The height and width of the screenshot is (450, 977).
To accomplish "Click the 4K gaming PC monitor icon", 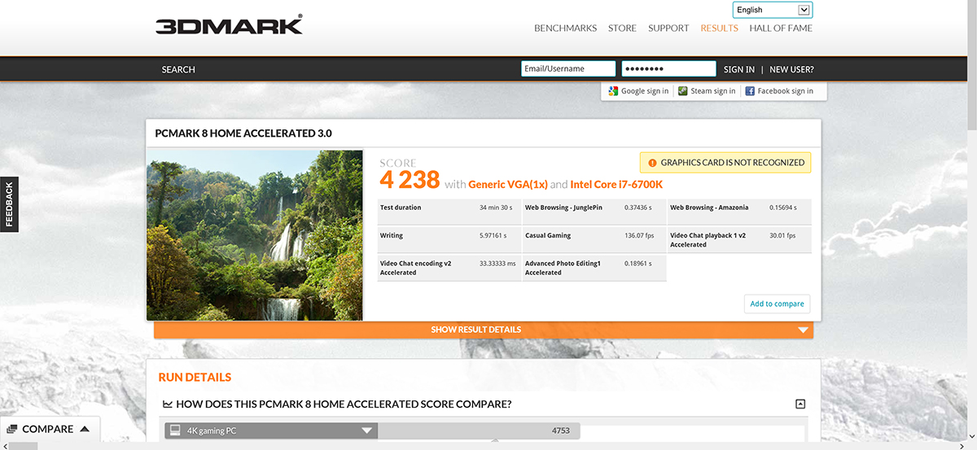I will pyautogui.click(x=174, y=430).
